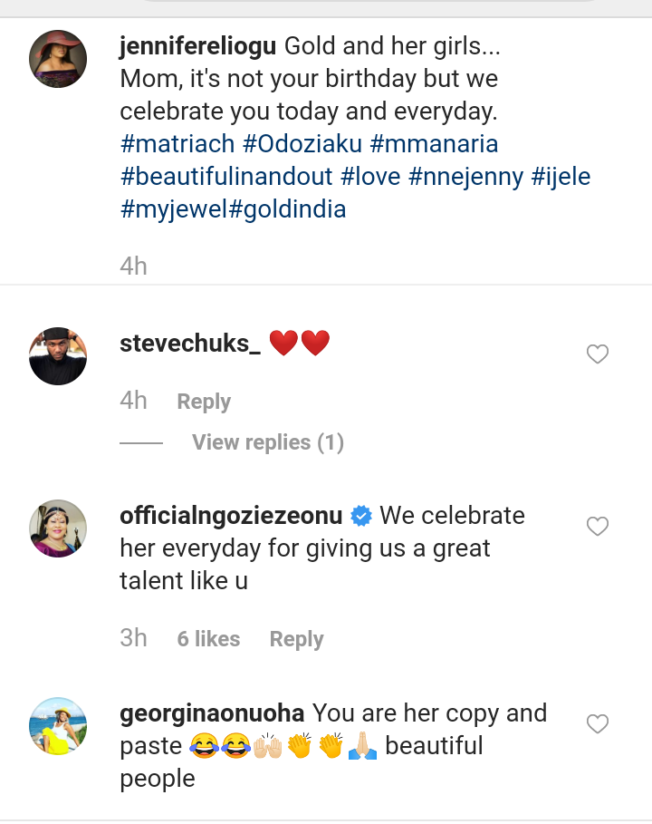The width and height of the screenshot is (652, 824).
Task: Tap the georginaonuoha username
Action: 212,713
